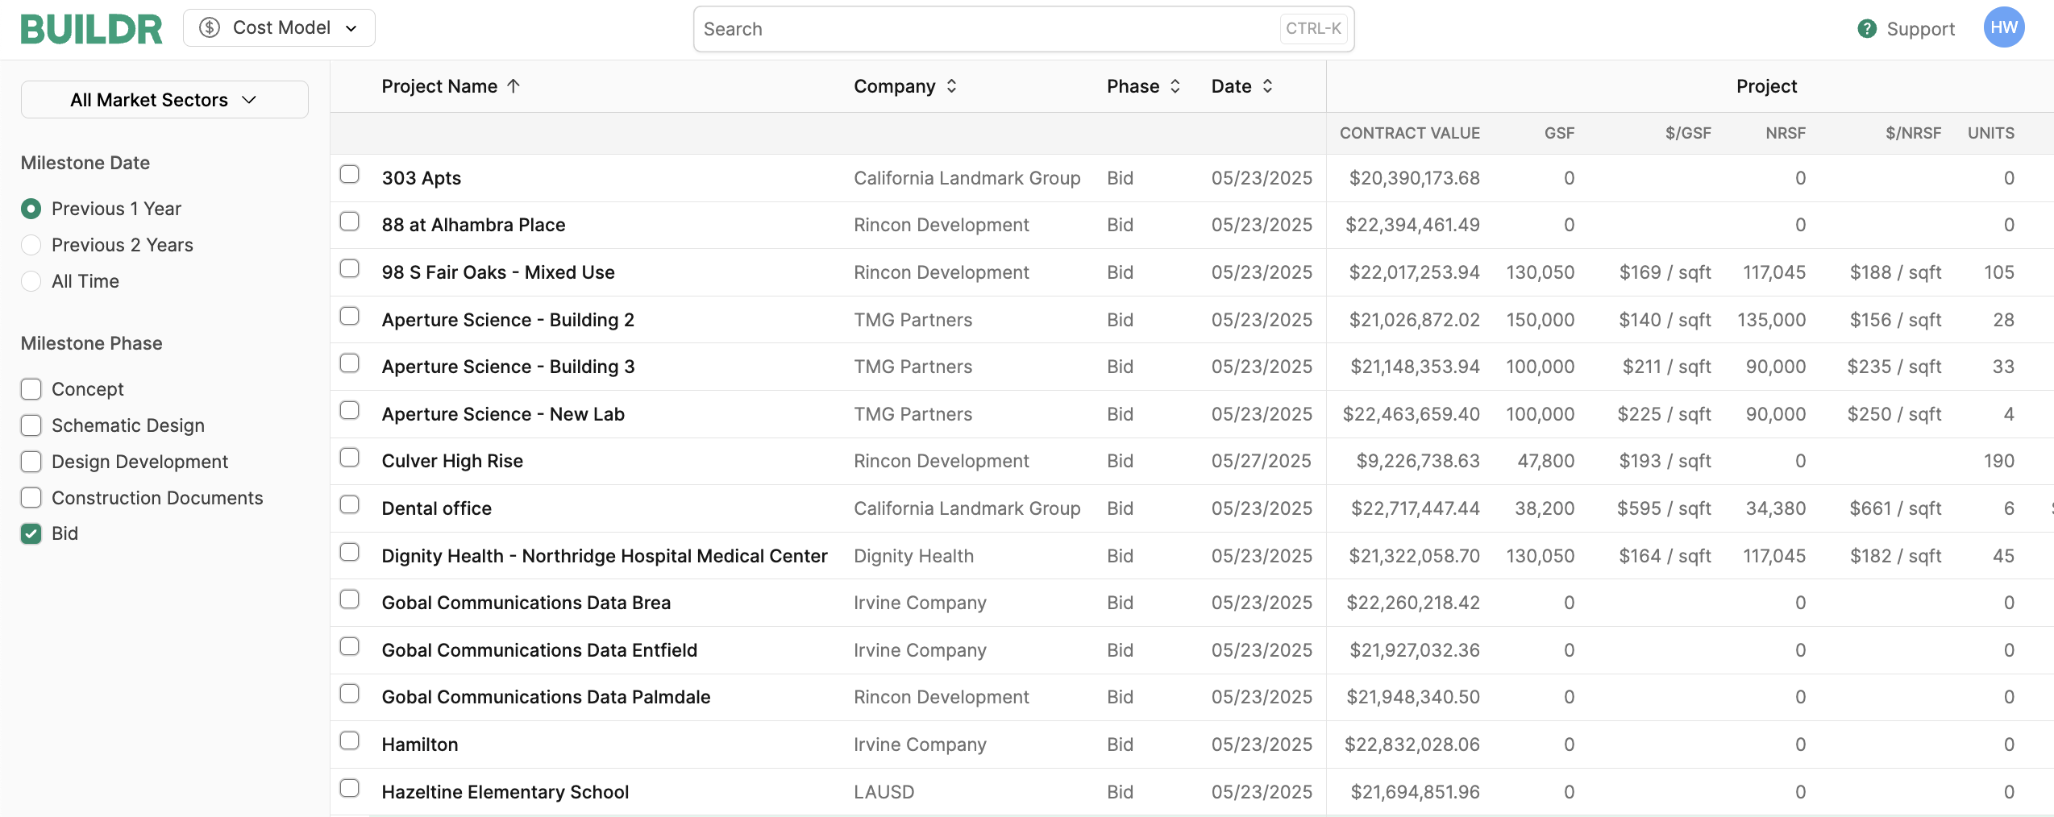Select Aperture Science New Lab checkbox

(x=349, y=410)
